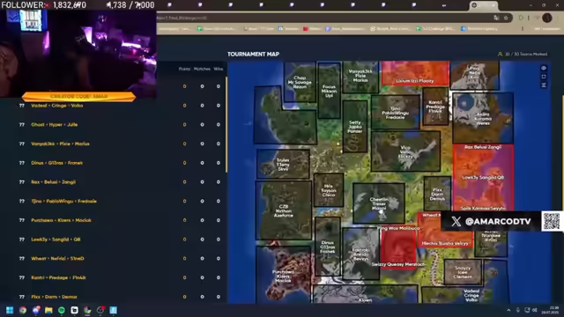Screen dimensions: 564x317
Task: Open Spotify from the taskbar
Action: pos(62,310)
